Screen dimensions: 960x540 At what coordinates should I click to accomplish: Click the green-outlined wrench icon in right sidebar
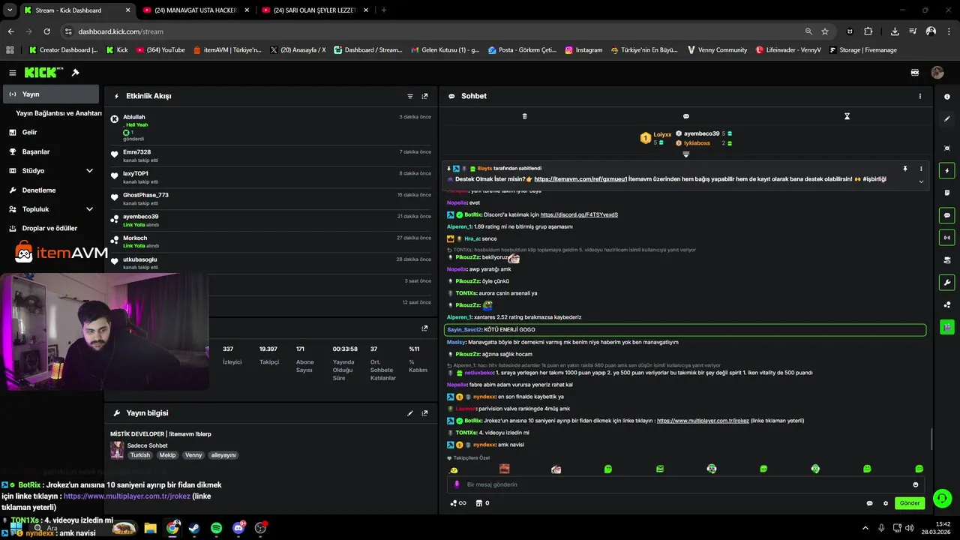pyautogui.click(x=947, y=283)
